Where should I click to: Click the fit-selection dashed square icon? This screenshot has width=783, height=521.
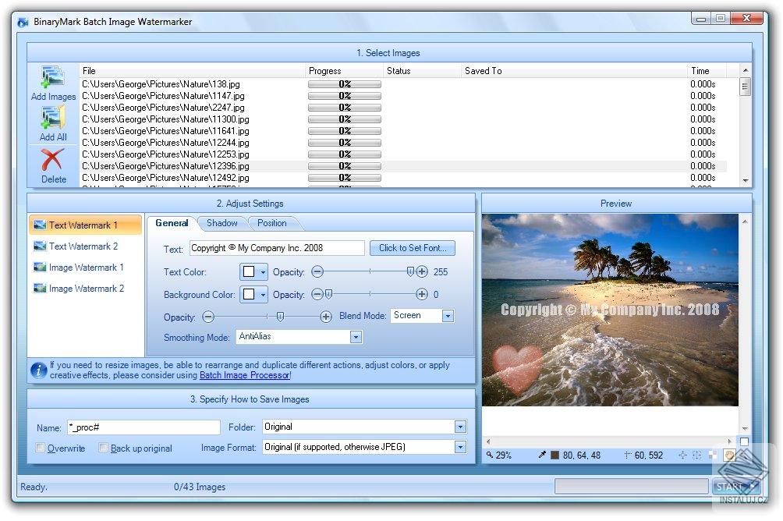coord(697,455)
